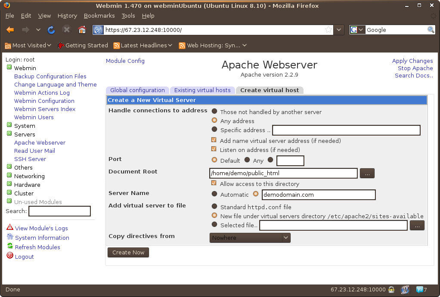Screen dimensions: 440x297
Task: Click the System Information house icon
Action: [10, 237]
